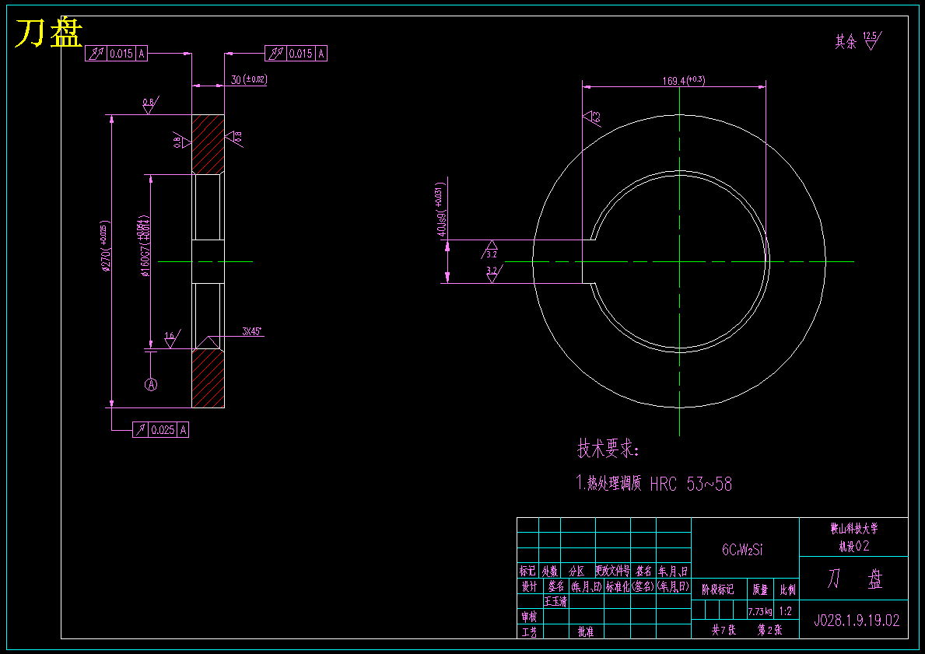
Task: Click the 刀 盘 part name in title block
Action: (854, 579)
